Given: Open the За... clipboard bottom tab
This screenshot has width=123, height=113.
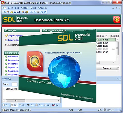Looking at the screenshot, I should click(39, 105).
